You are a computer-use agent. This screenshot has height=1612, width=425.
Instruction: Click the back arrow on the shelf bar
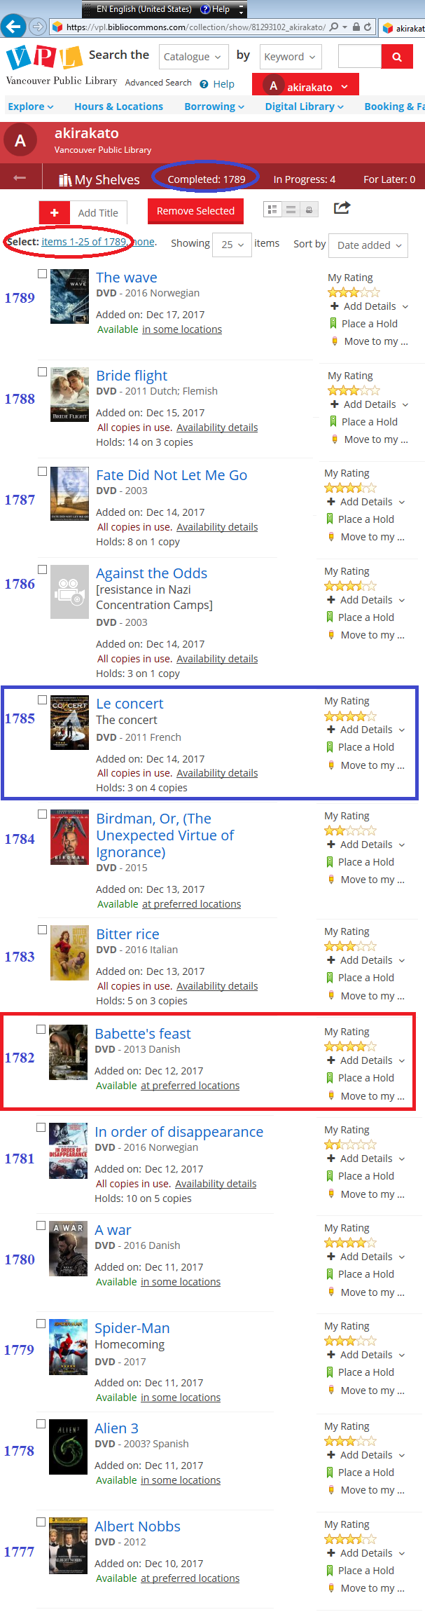(20, 178)
